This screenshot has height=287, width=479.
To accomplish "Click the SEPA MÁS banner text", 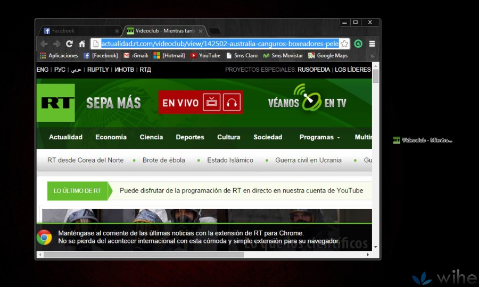I will point(114,103).
